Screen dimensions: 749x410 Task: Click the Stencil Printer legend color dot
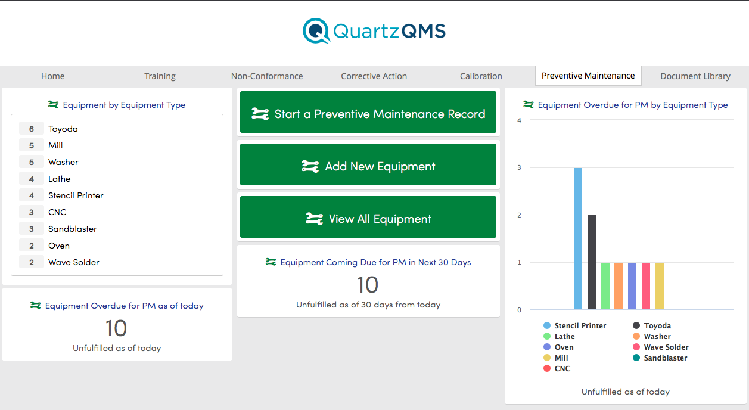click(x=546, y=326)
